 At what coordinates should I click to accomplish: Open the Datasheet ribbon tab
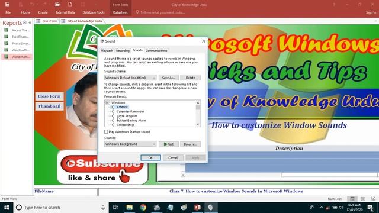(120, 12)
